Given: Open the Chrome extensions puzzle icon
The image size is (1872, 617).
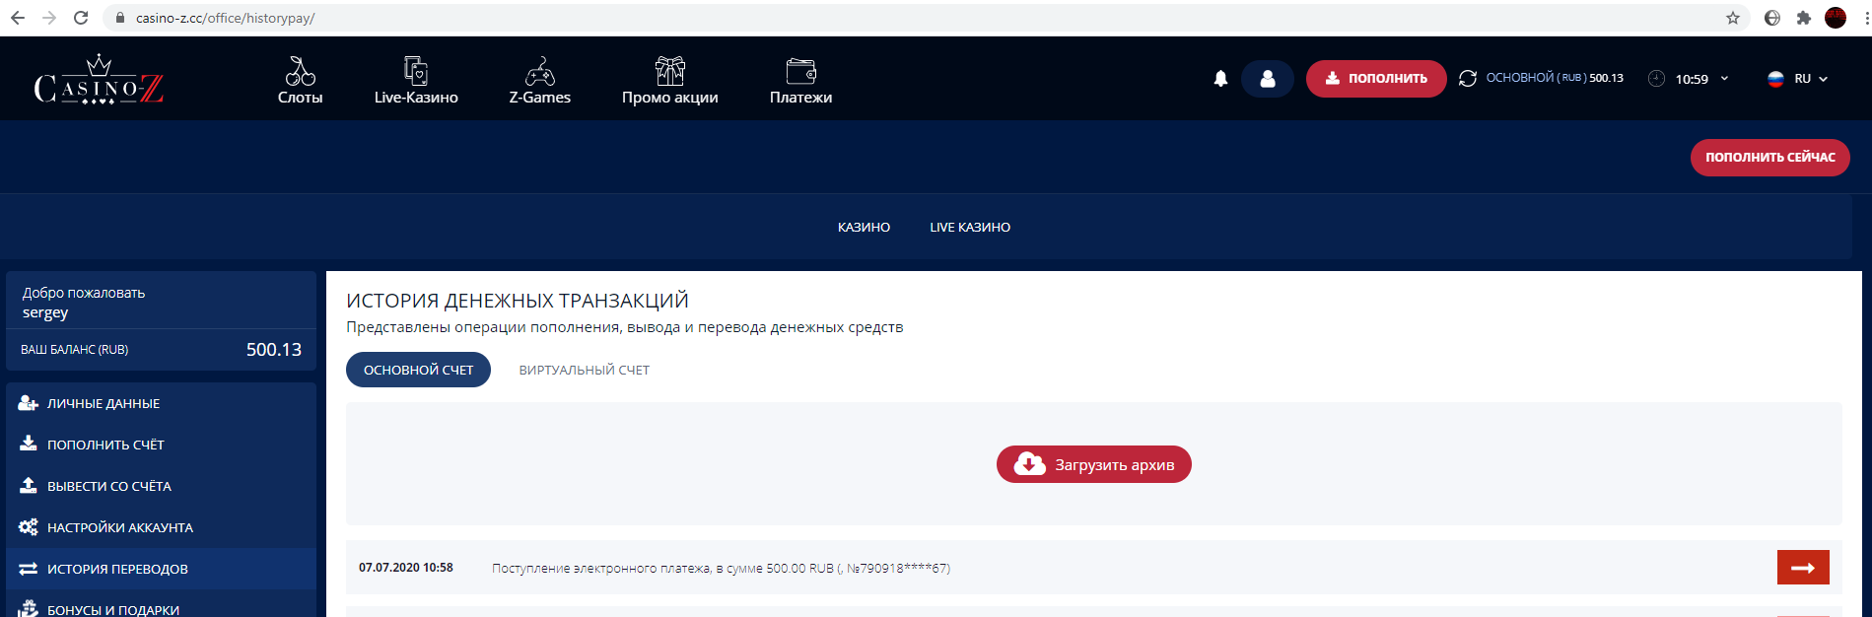Looking at the screenshot, I should pos(1804,18).
